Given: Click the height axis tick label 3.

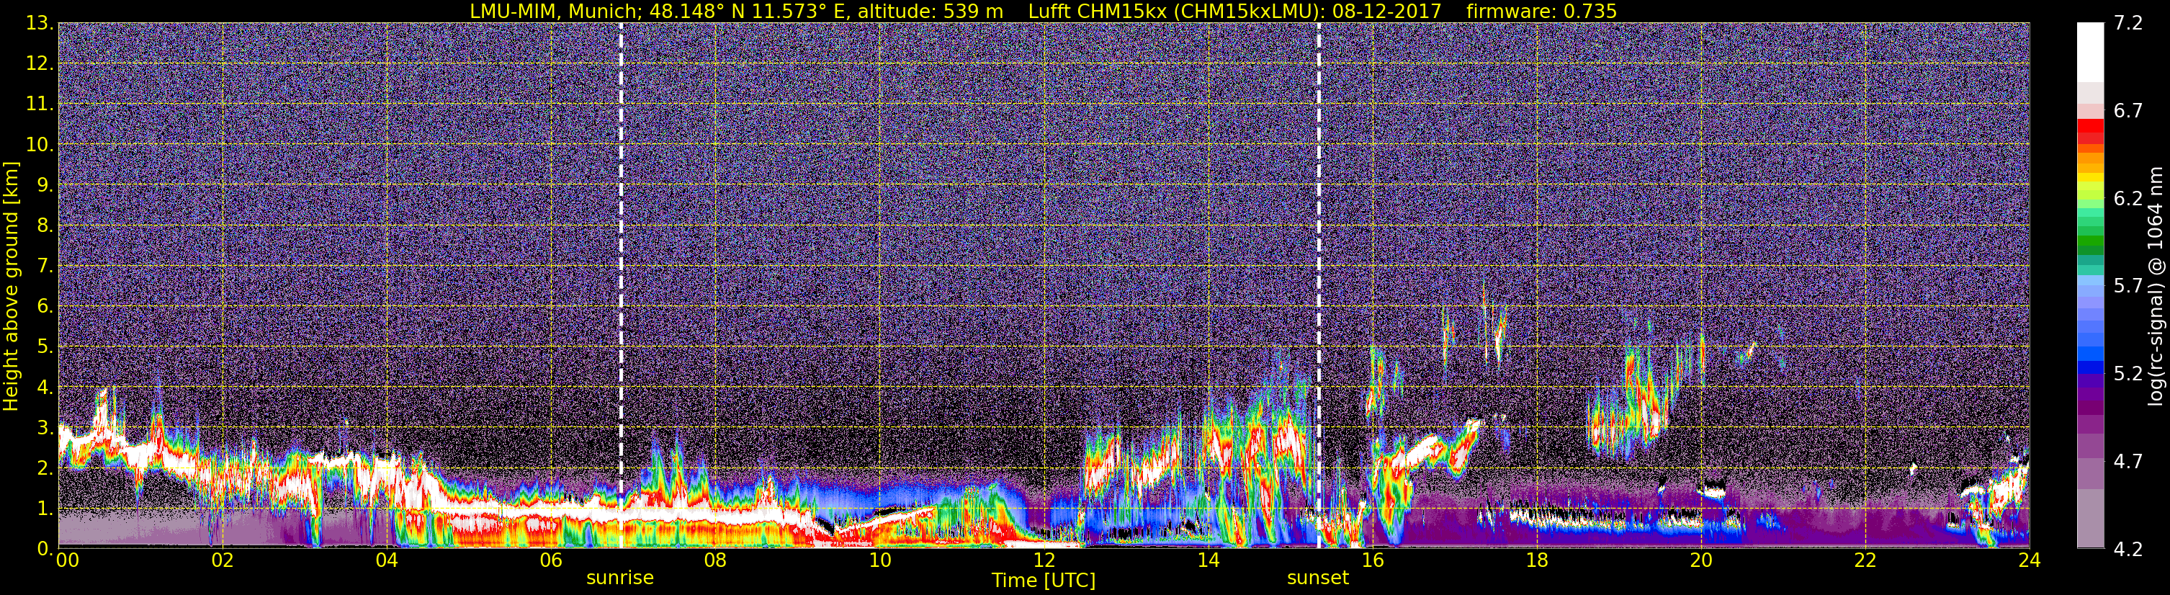Looking at the screenshot, I should click(x=44, y=428).
